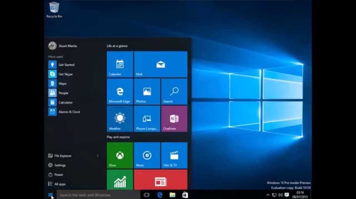This screenshot has width=356, height=199.
Task: Open the Music tile
Action: [147, 155]
